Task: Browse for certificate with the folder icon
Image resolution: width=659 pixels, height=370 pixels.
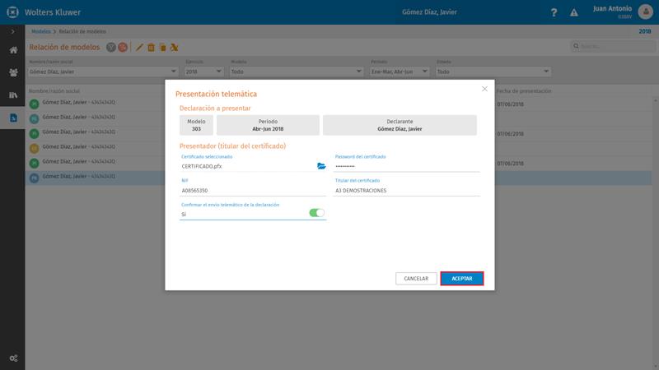Action: (321, 166)
